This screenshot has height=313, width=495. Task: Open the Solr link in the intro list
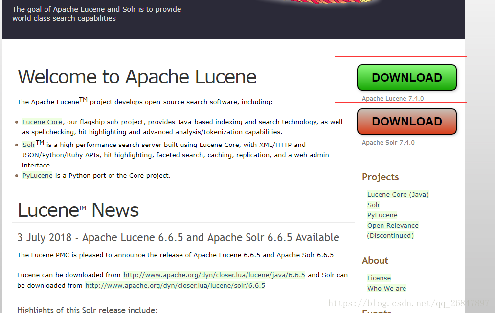point(29,145)
